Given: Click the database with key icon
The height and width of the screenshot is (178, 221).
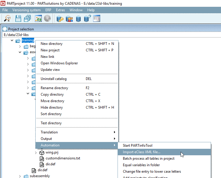Looking at the screenshot, I should pos(60,19).
